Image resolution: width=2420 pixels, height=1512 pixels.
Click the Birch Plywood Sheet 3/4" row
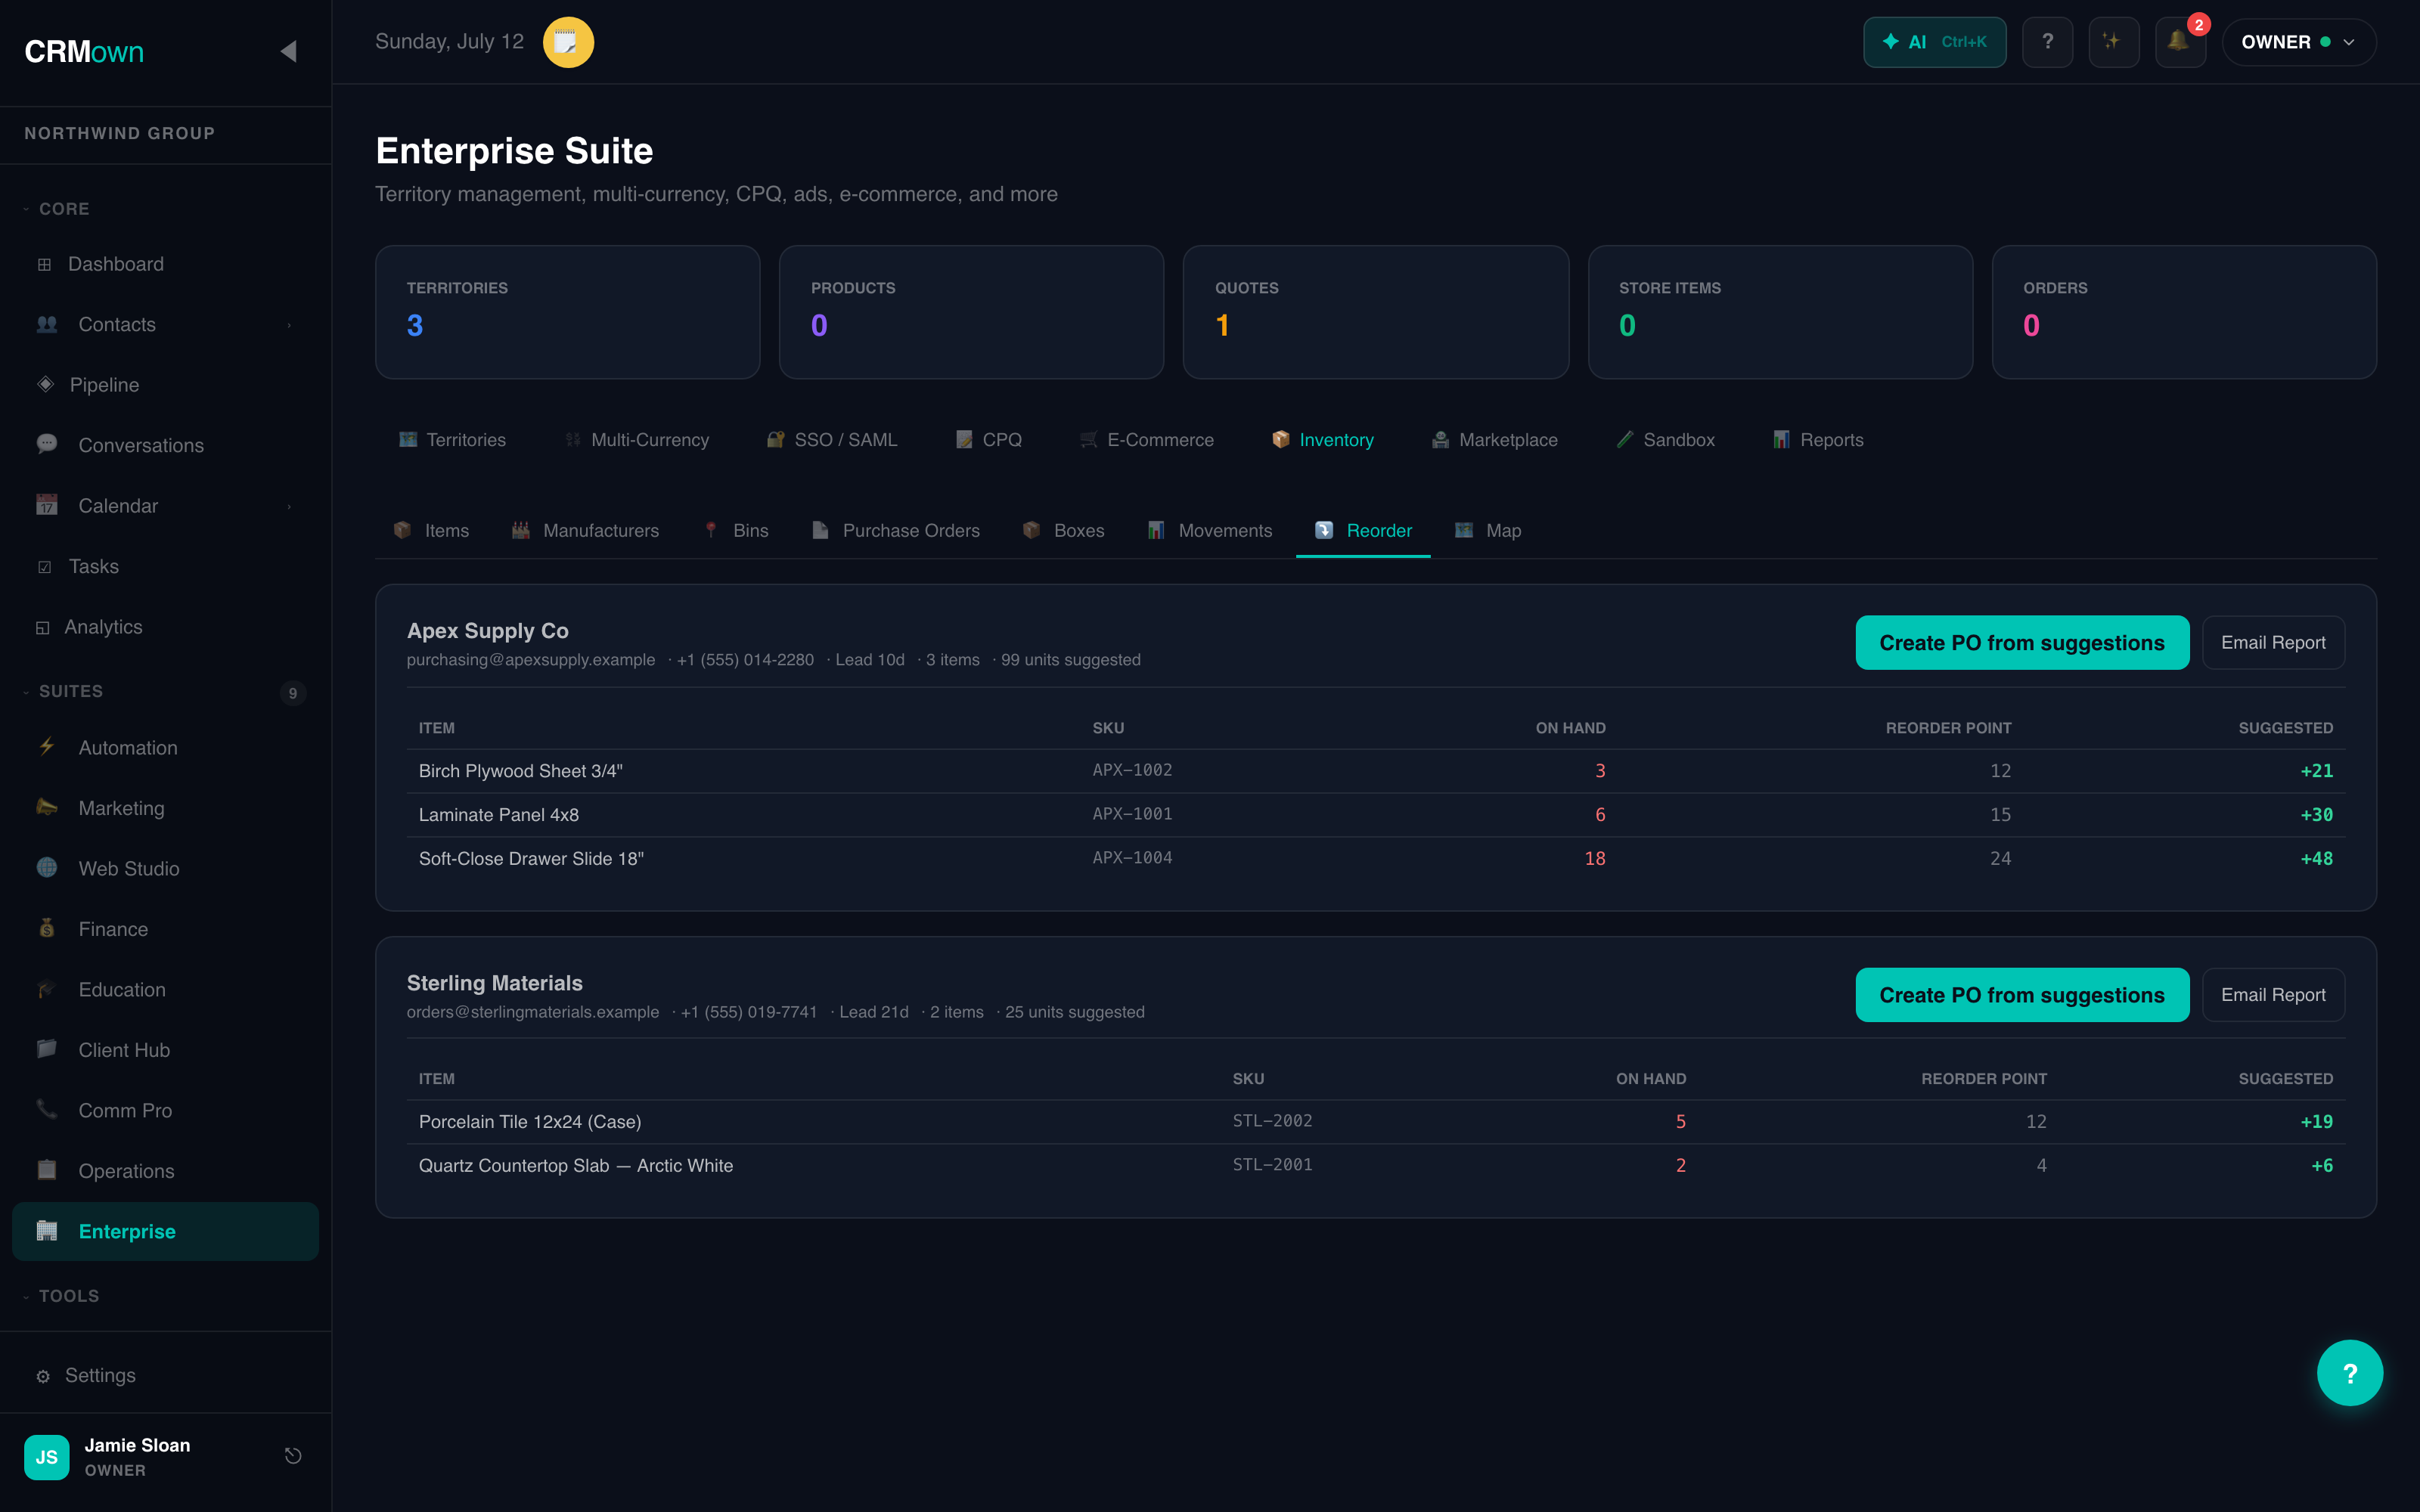click(x=1376, y=771)
